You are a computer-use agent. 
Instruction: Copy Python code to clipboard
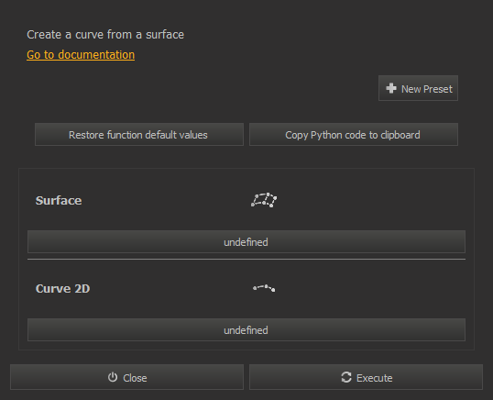(354, 135)
